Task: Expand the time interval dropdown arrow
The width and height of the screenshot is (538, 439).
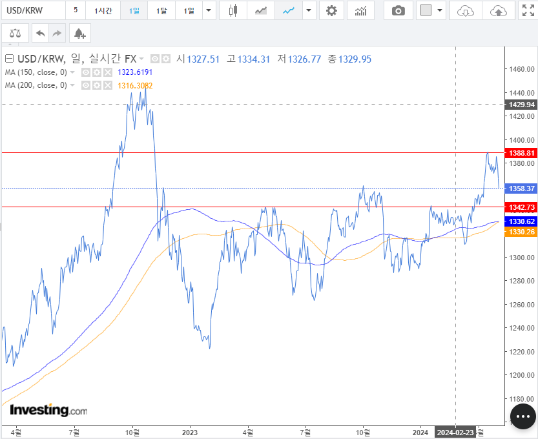Action: click(209, 10)
